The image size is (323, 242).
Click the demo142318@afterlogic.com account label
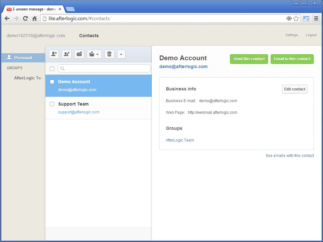tap(36, 36)
